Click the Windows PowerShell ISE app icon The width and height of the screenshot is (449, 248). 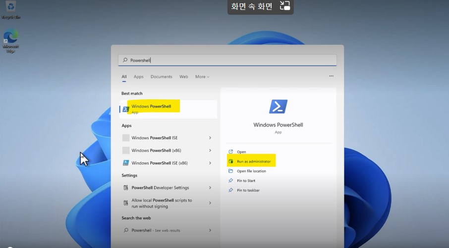coord(126,138)
